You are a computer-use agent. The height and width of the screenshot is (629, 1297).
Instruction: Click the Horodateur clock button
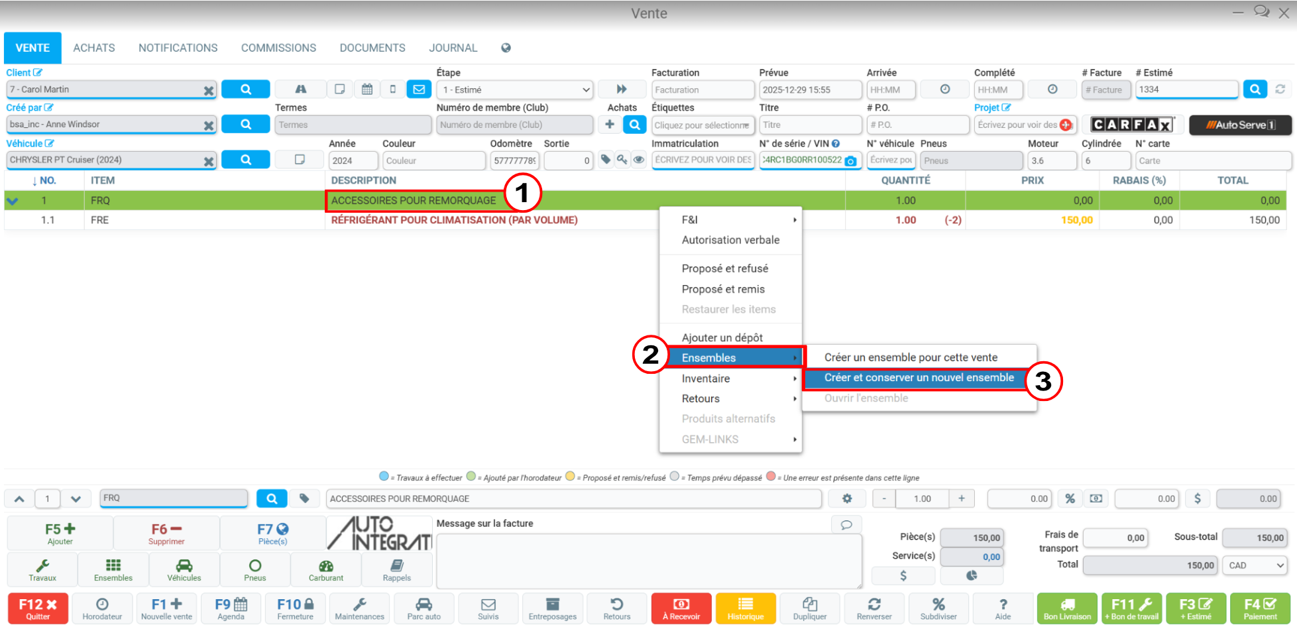click(x=102, y=608)
